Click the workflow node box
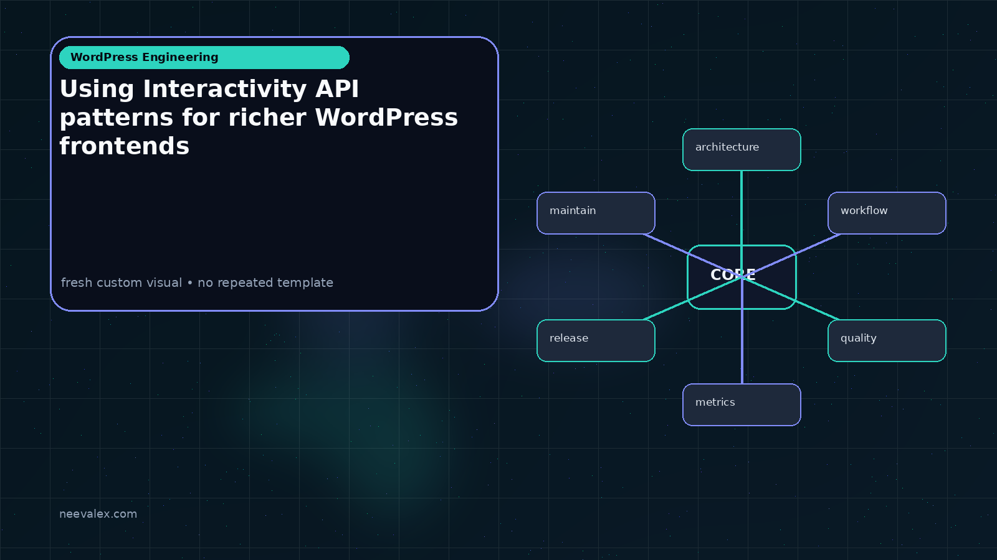Viewport: 997px width, 560px height. coord(887,213)
